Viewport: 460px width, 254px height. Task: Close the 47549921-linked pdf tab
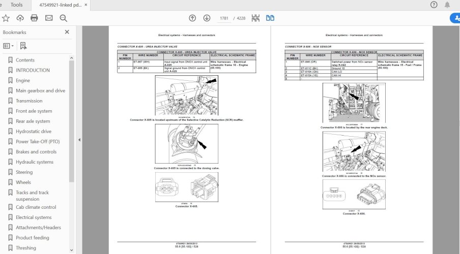85,5
